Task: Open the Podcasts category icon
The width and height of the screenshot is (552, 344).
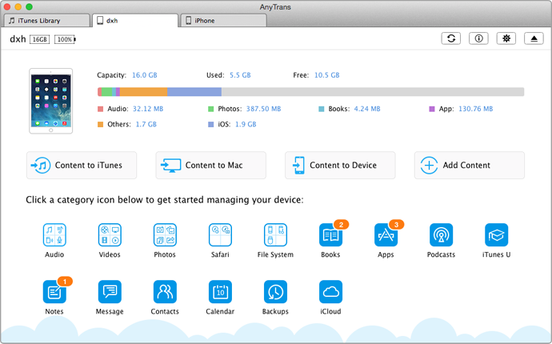Action: point(441,235)
